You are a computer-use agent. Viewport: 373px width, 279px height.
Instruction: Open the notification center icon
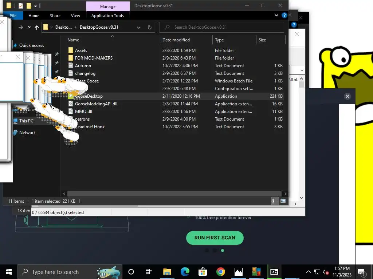click(361, 272)
